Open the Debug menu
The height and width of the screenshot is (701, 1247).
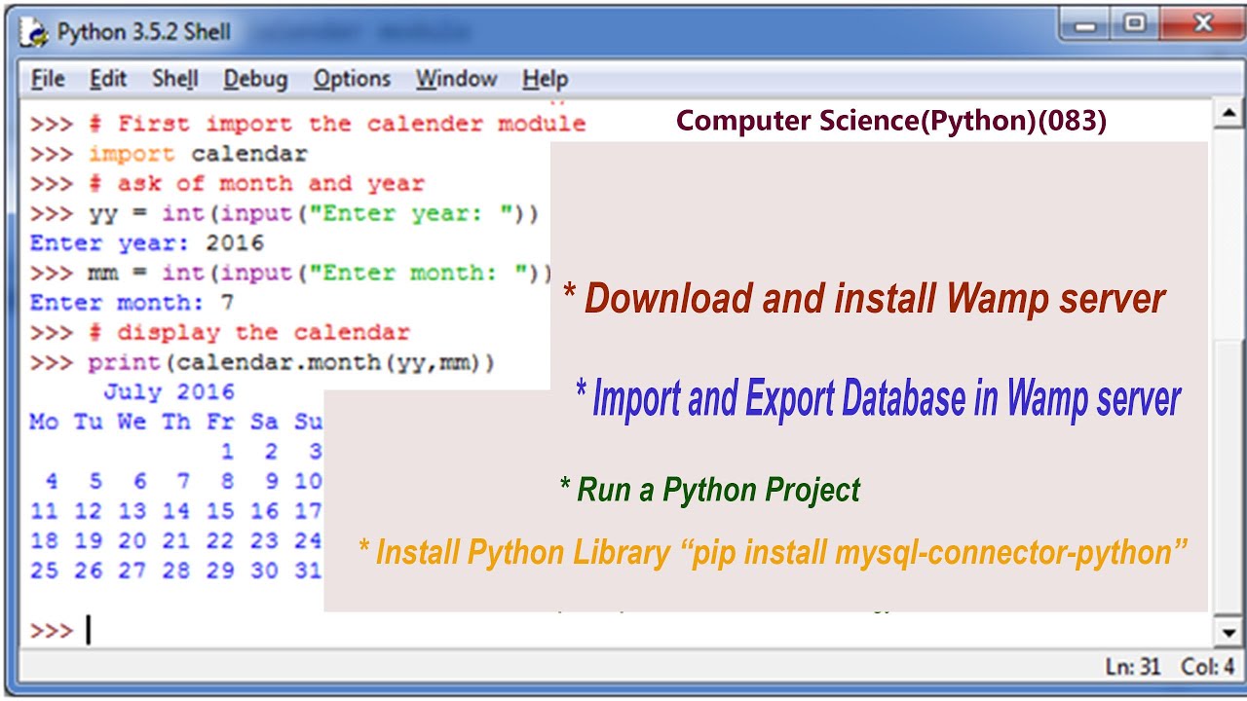click(x=255, y=79)
